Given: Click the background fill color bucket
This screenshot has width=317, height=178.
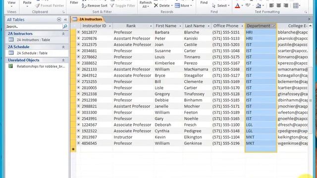Looking at the screenshot, I should point(259,5).
